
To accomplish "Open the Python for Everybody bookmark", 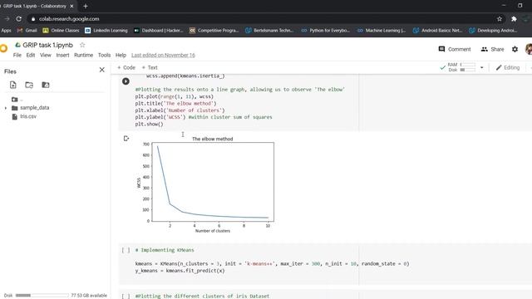I will tap(325, 31).
